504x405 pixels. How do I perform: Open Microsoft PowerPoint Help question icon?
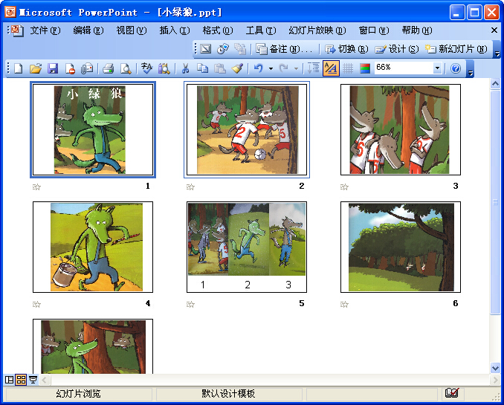coord(456,68)
